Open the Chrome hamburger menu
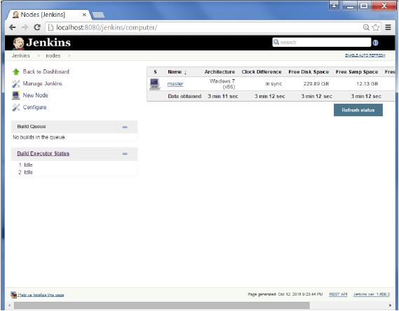The image size is (399, 311). pyautogui.click(x=388, y=27)
